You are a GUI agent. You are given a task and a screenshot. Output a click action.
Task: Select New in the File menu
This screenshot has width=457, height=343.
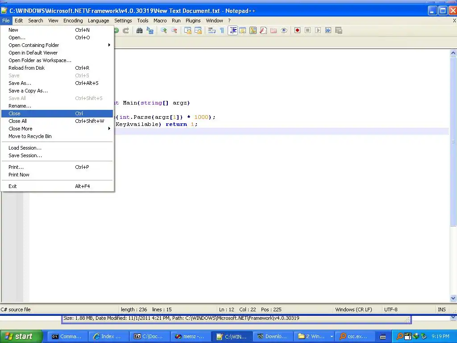coord(57,30)
